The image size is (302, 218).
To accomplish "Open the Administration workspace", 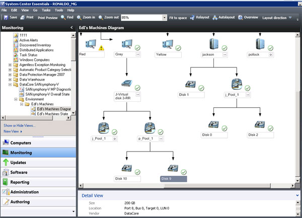I will click(x=38, y=192).
